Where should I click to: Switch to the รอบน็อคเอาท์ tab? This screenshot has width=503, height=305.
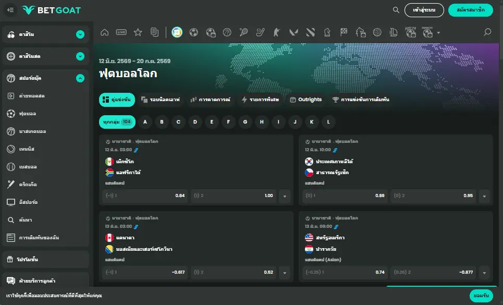(161, 100)
